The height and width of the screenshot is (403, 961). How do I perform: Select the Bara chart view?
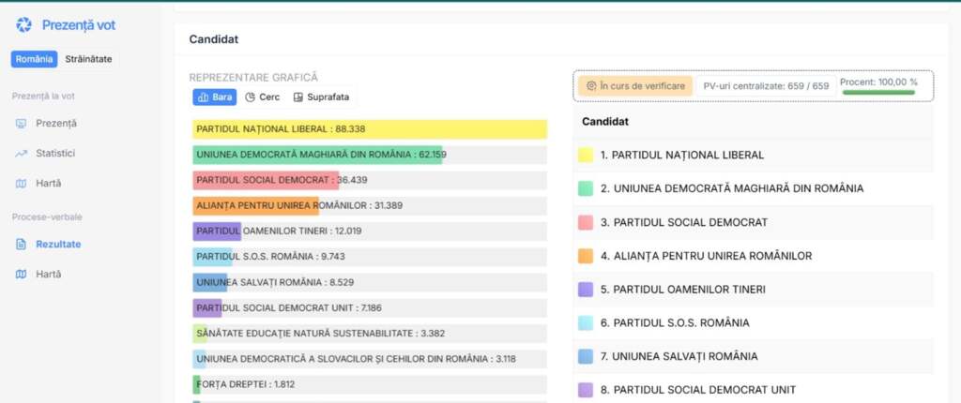215,97
